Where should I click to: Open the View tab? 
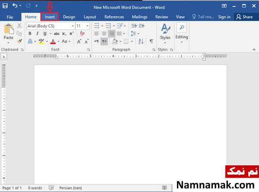pyautogui.click(x=180, y=17)
